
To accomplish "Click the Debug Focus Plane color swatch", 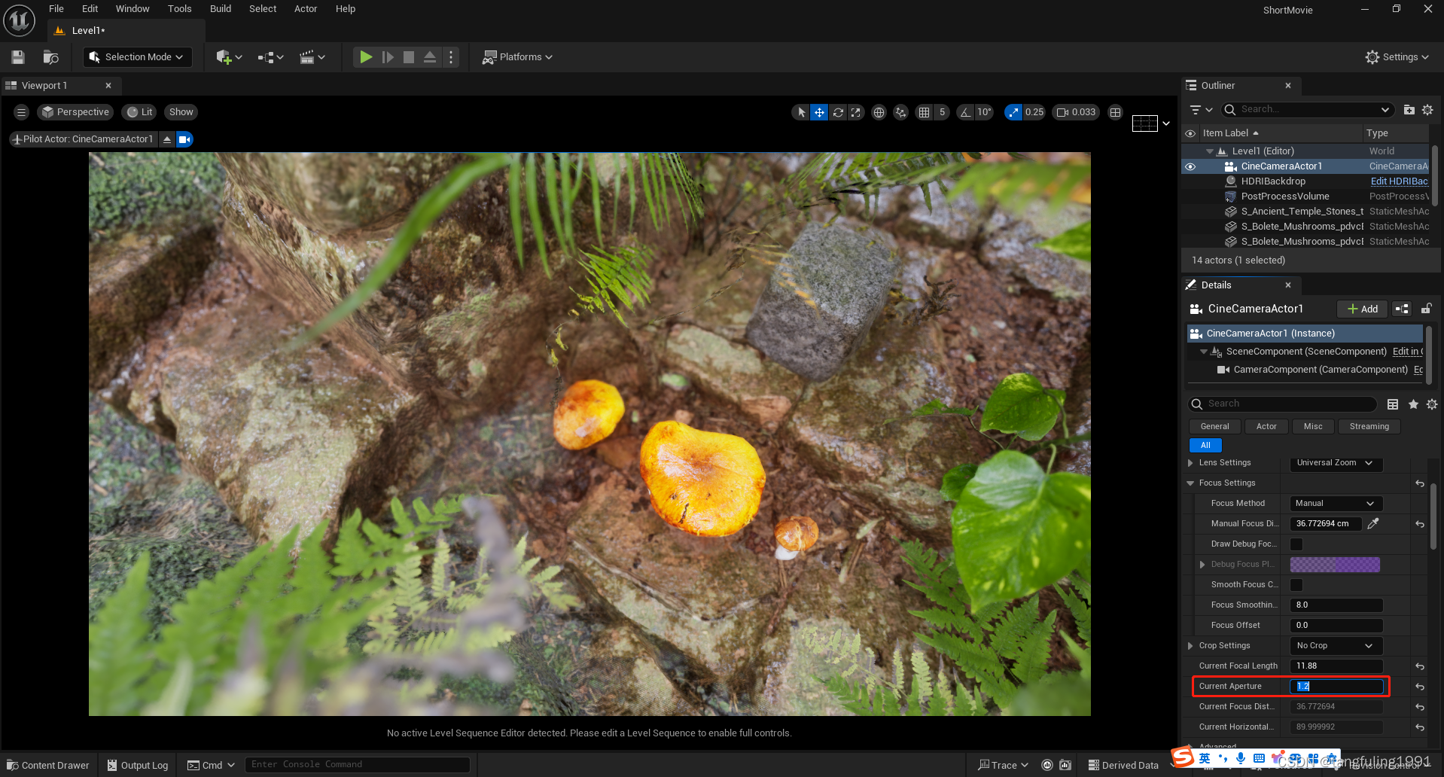I will [x=1335, y=565].
